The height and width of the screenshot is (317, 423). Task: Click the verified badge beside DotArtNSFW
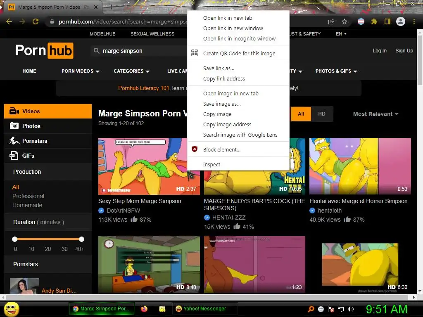(x=101, y=211)
